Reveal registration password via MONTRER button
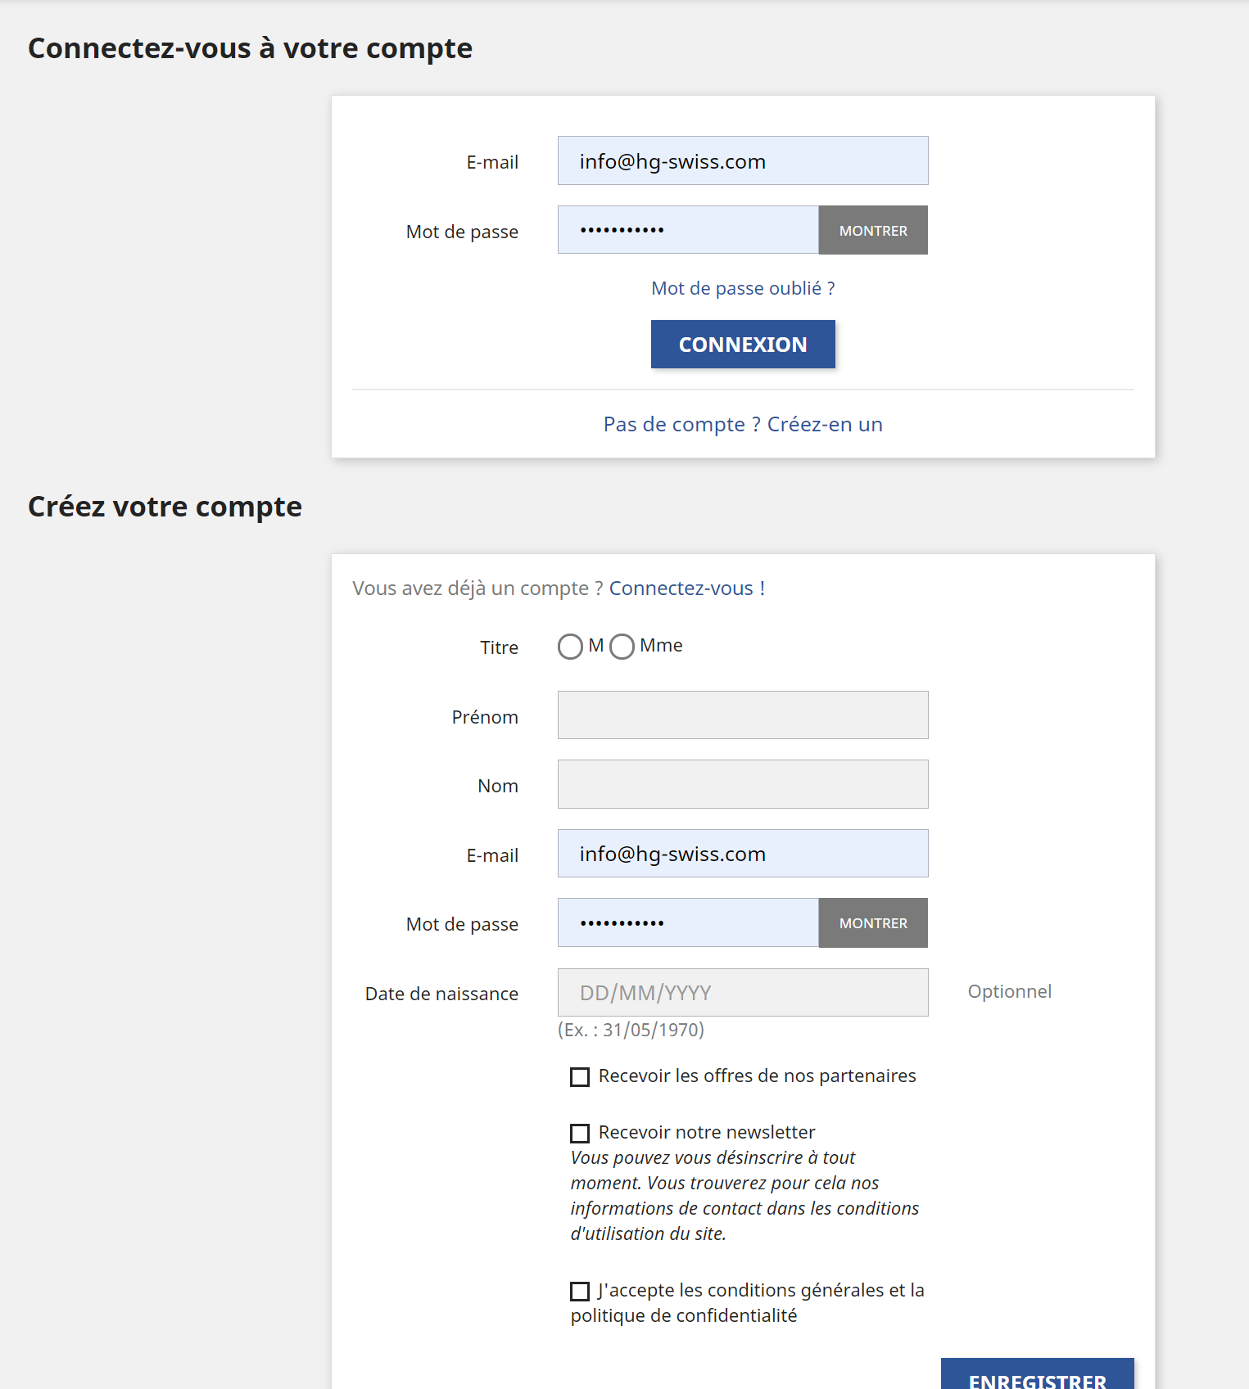 [x=873, y=922]
